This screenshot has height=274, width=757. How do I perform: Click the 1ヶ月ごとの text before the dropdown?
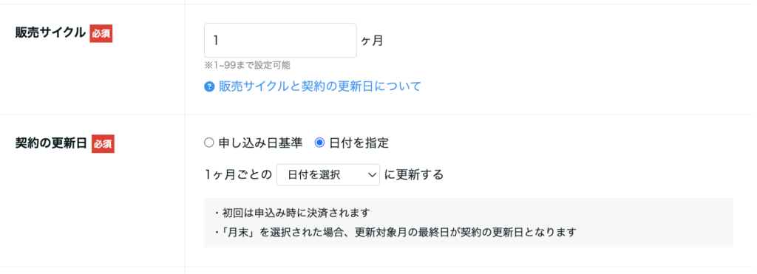[239, 175]
